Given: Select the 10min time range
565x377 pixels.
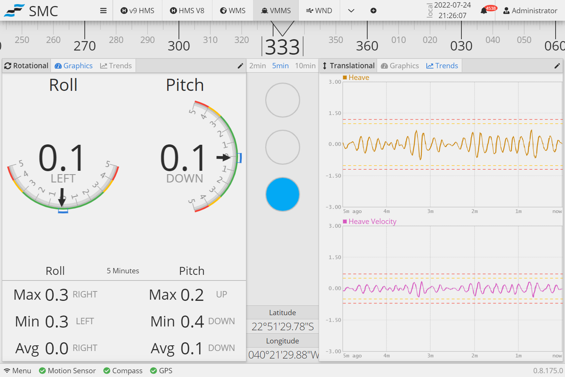Looking at the screenshot, I should [305, 66].
